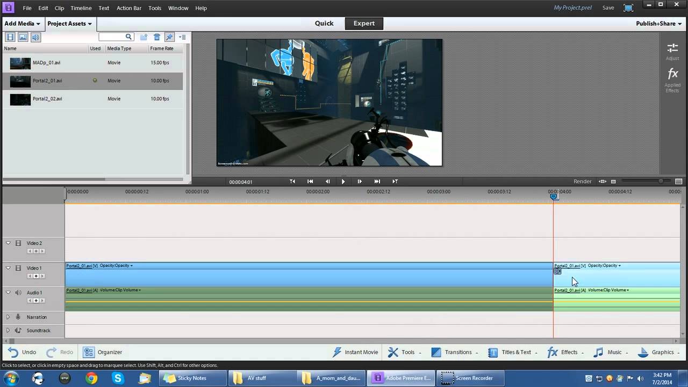The image size is (688, 387).
Task: Open the Project Assets dropdown
Action: [x=69, y=24]
